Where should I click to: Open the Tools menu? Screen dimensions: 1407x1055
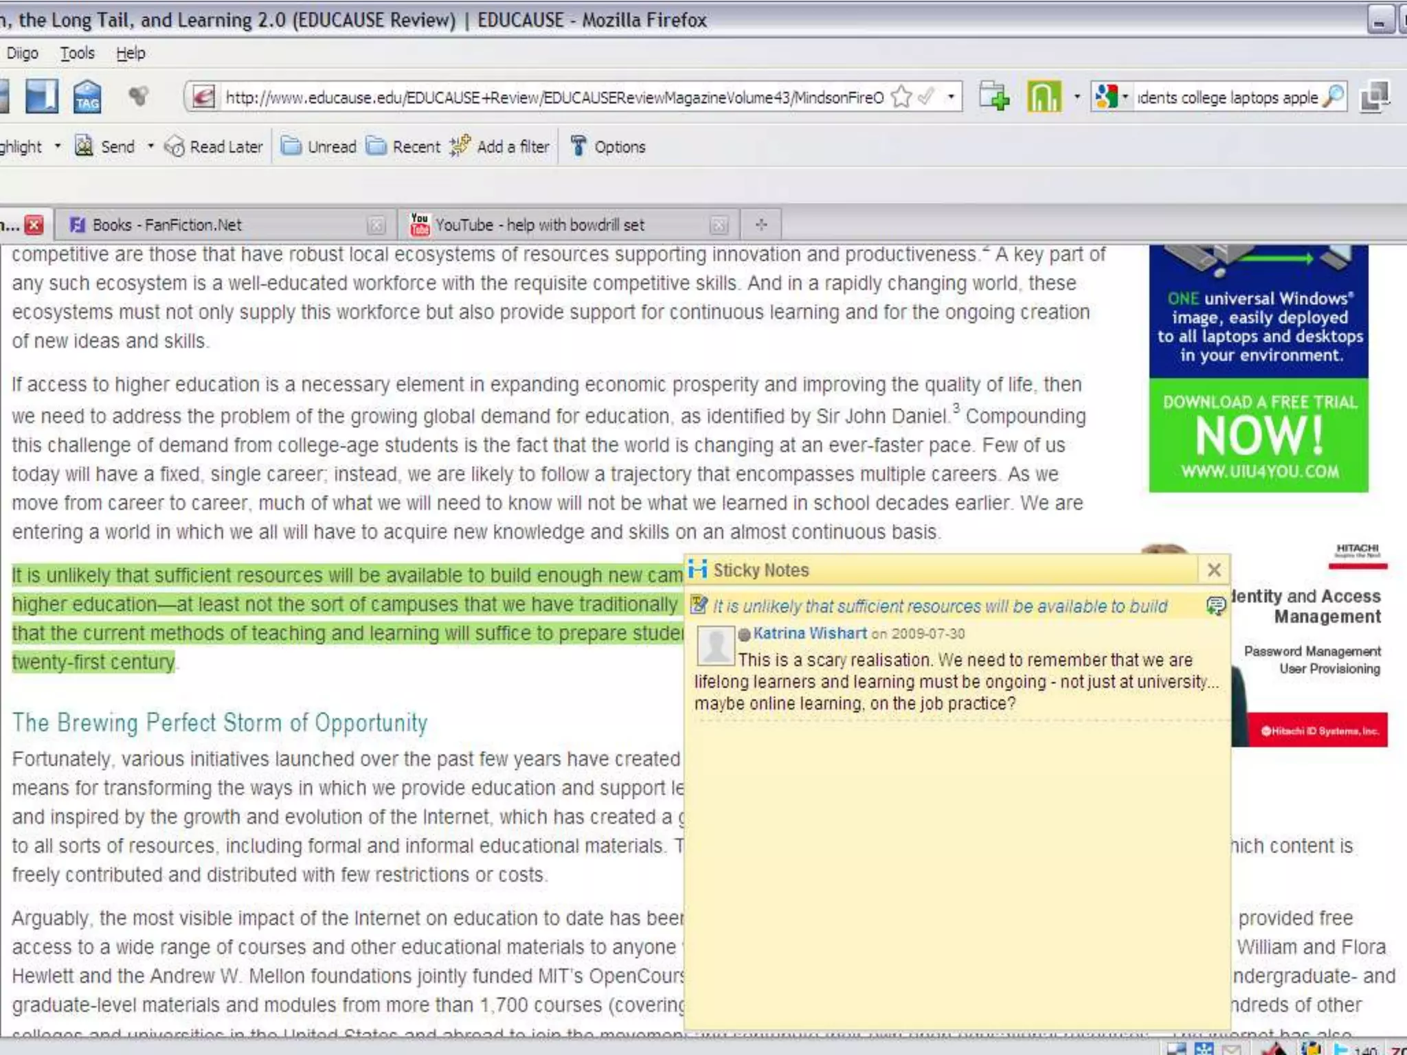tap(77, 53)
